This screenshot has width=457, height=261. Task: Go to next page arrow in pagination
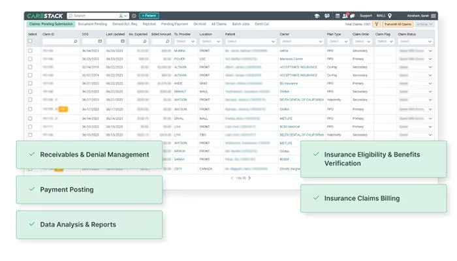[249, 178]
